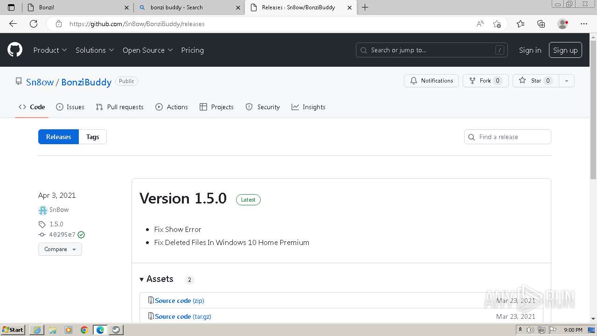Open the Pricing page
The width and height of the screenshot is (597, 336).
(x=192, y=50)
